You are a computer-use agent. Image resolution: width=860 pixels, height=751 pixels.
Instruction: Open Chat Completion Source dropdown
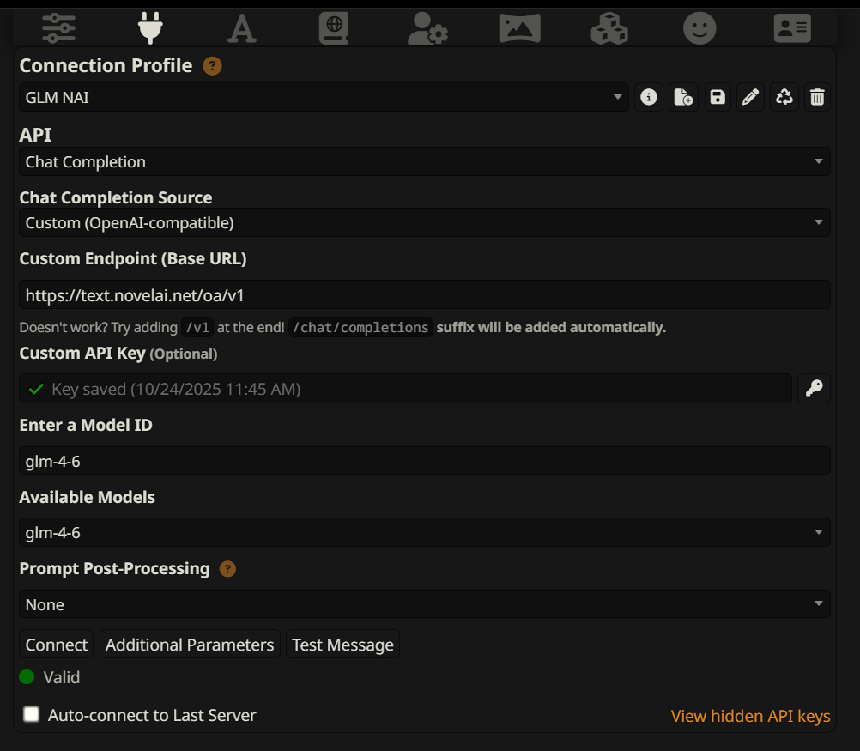[x=425, y=222]
